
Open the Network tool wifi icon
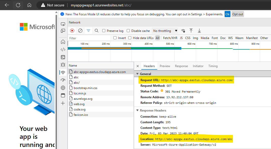63,72
